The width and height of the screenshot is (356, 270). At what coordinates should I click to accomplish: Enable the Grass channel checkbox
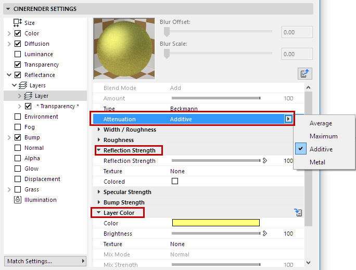(18, 189)
